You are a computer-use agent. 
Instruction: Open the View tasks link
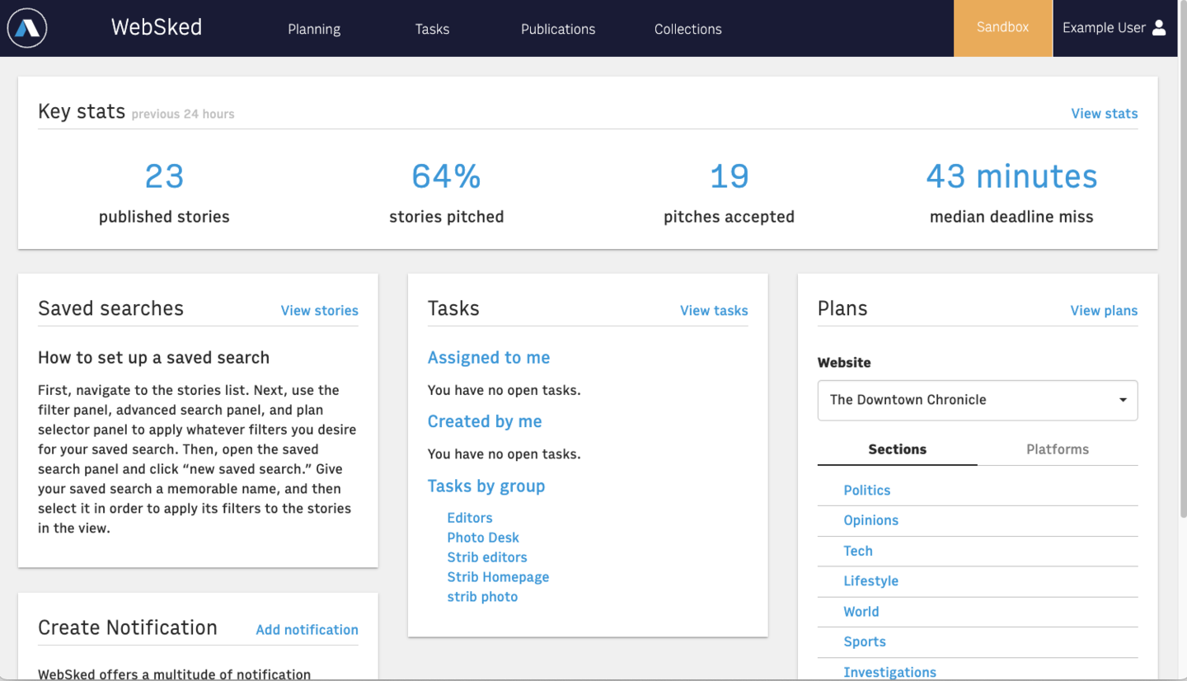tap(714, 311)
